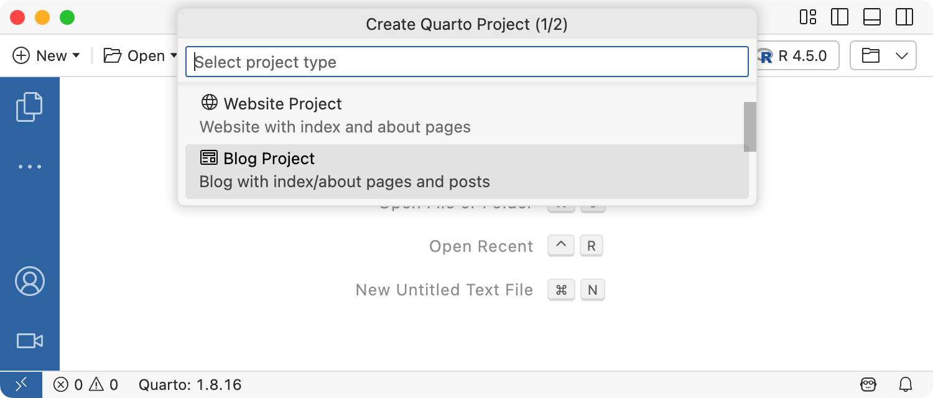This screenshot has width=933, height=398.
Task: Click the additional views ellipsis icon
Action: coord(29,167)
